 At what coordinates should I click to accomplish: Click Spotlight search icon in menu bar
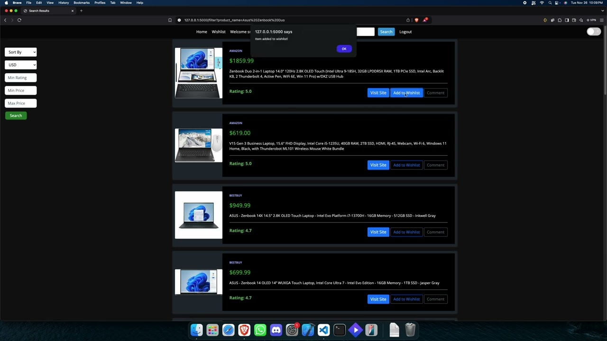click(x=550, y=3)
